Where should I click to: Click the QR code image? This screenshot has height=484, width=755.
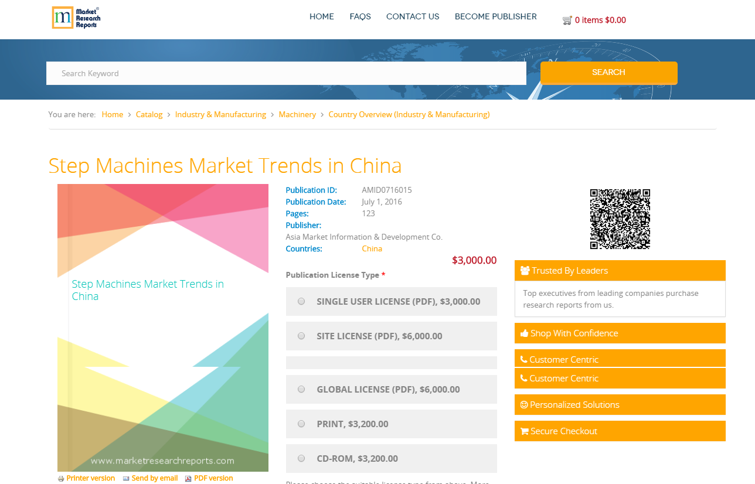pyautogui.click(x=620, y=219)
